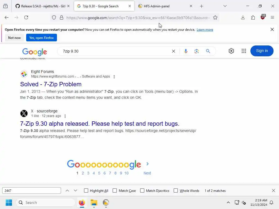This screenshot has height=209, width=279.
Task: Open the Extensions puzzle icon
Action: [x=253, y=17]
